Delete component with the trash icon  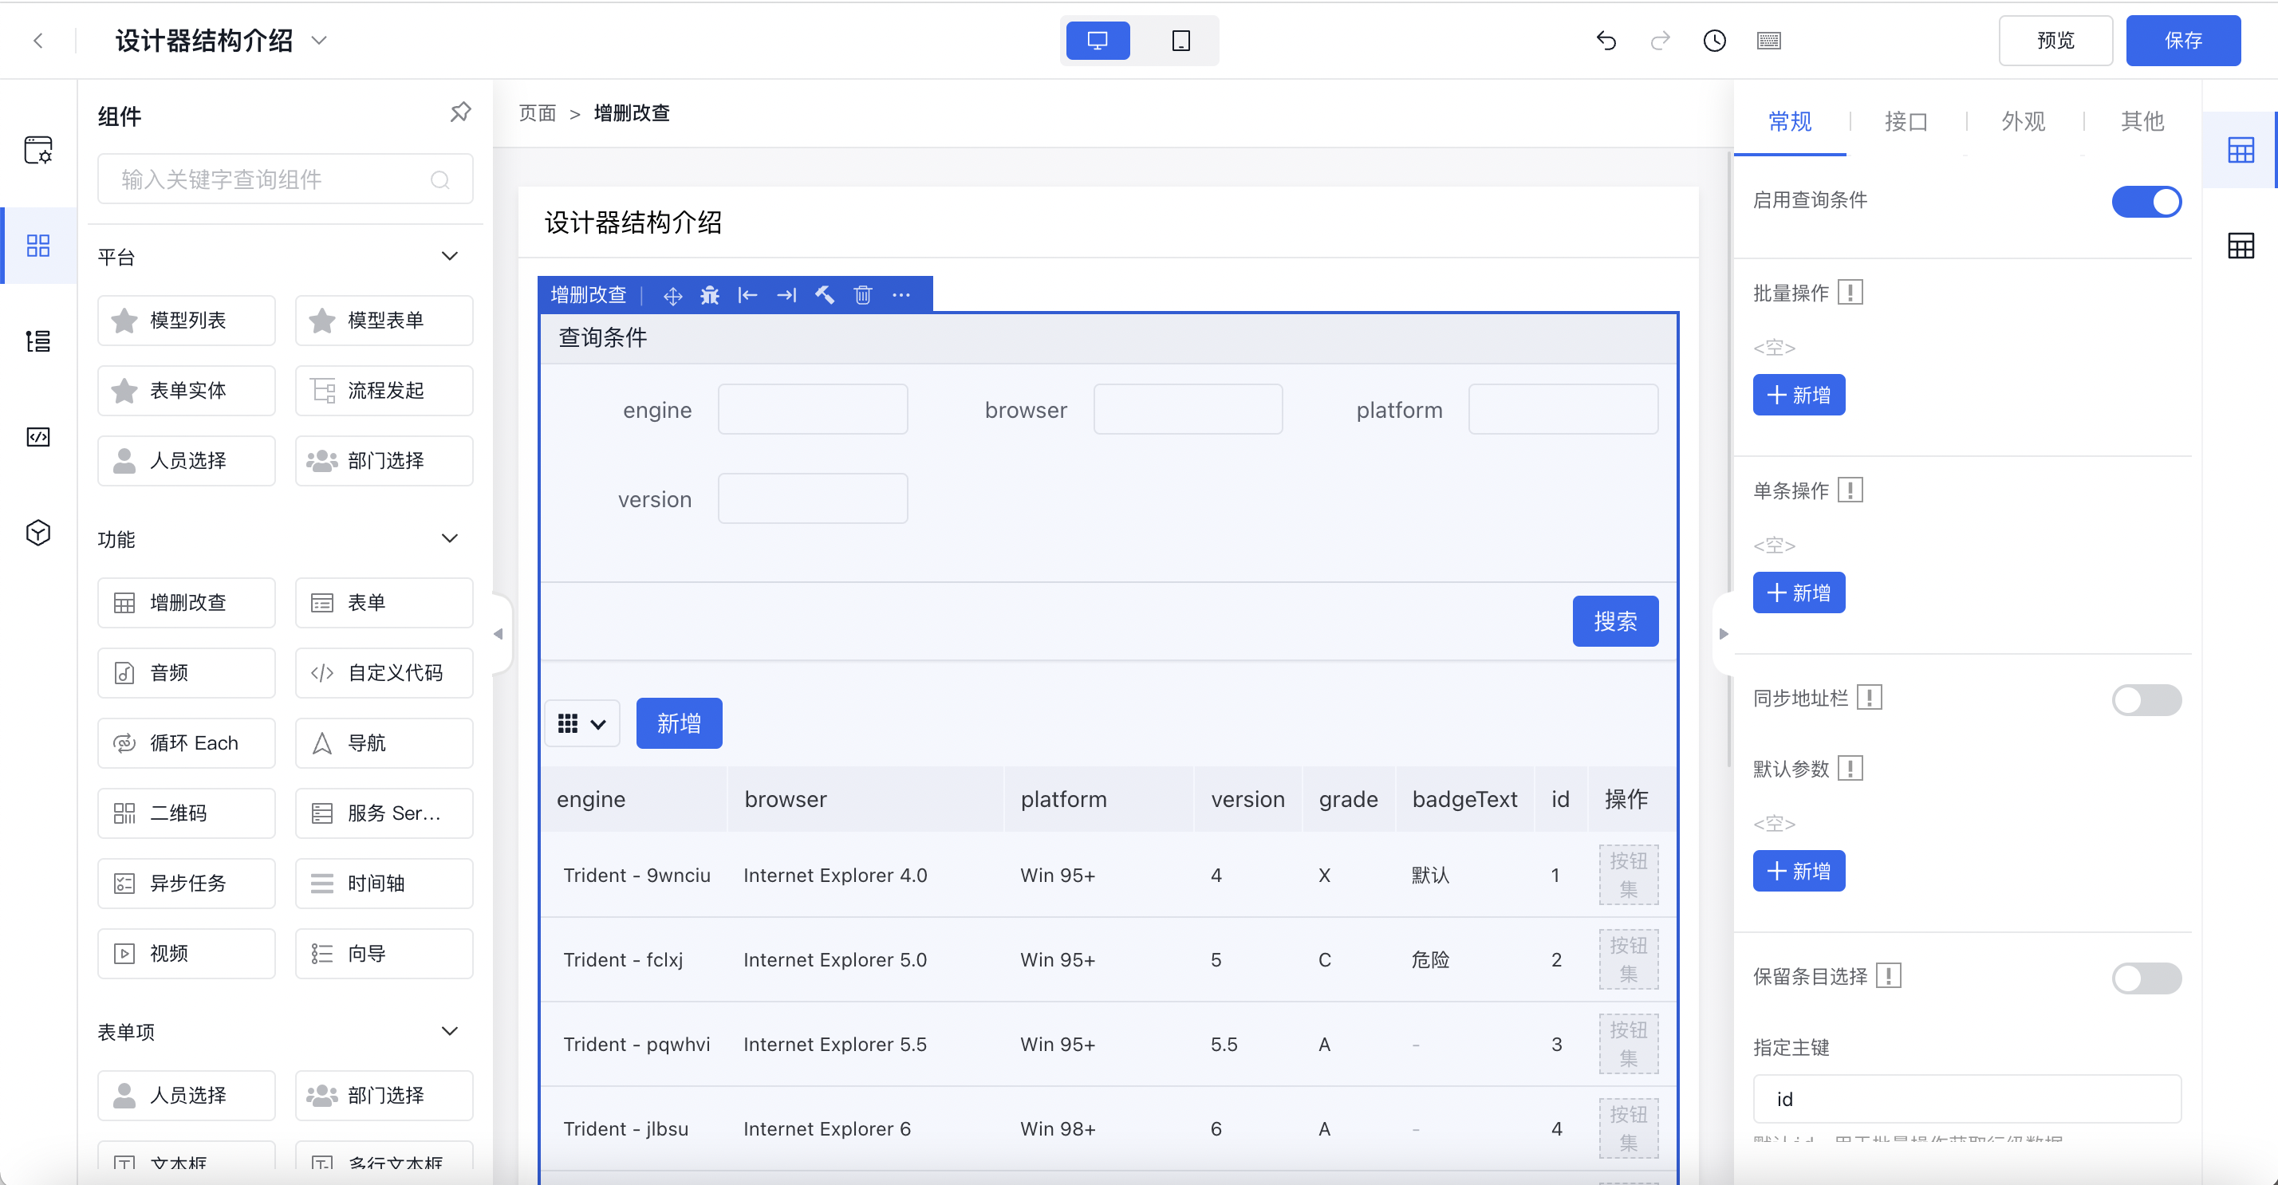pos(863,295)
